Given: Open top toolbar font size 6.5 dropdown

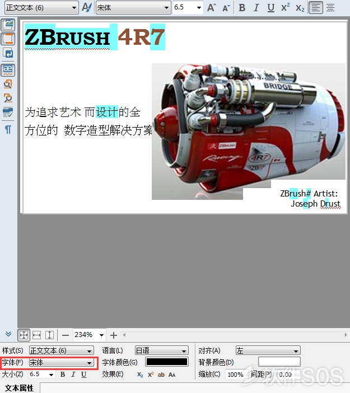Looking at the screenshot, I should (x=188, y=7).
